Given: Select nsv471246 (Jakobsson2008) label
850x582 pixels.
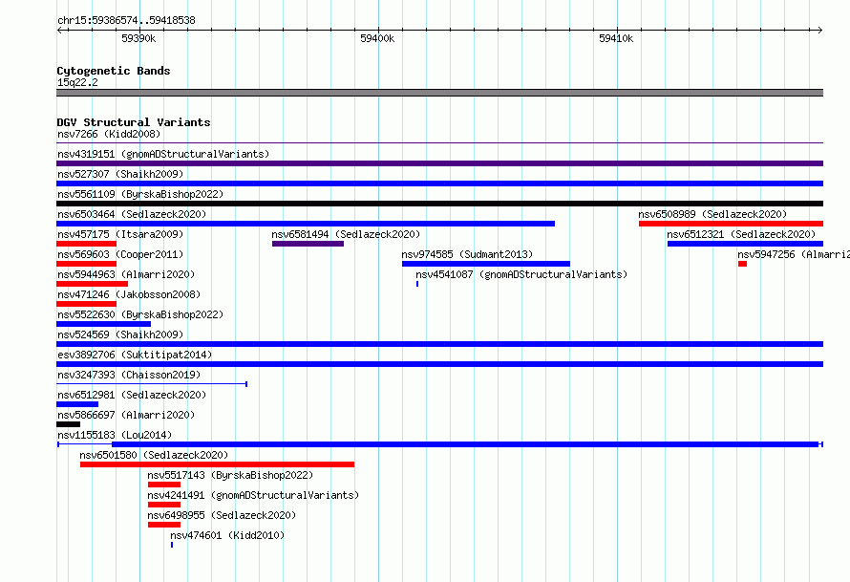Looking at the screenshot, I should click(x=129, y=294).
